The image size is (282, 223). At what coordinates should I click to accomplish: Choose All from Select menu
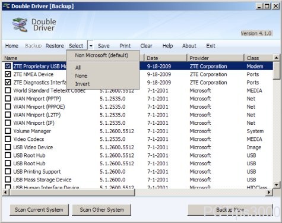click(x=78, y=68)
